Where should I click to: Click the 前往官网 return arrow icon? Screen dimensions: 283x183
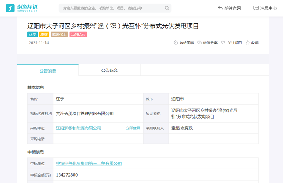coord(220,8)
